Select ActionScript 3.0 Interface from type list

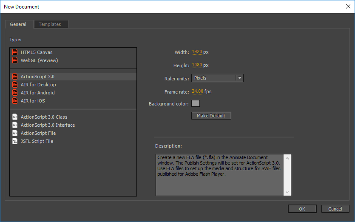48,125
